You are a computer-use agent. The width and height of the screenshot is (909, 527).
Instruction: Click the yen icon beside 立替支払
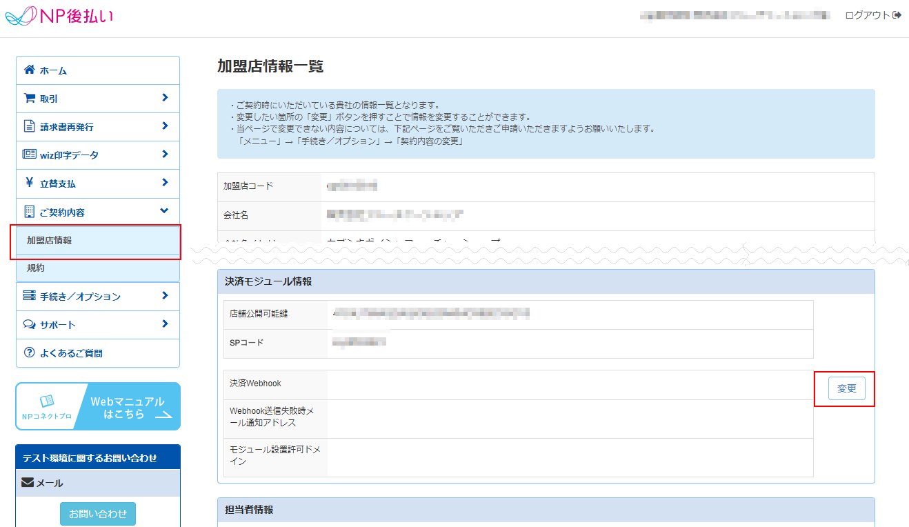29,183
